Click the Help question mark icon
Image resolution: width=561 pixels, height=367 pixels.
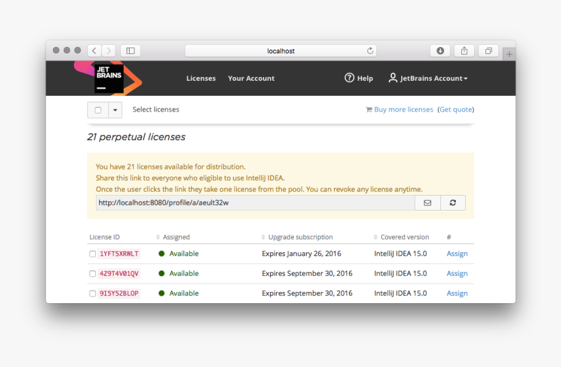coord(349,78)
